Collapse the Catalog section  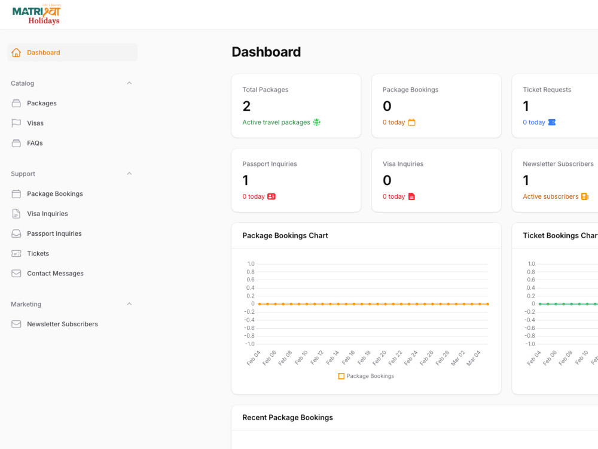[129, 83]
